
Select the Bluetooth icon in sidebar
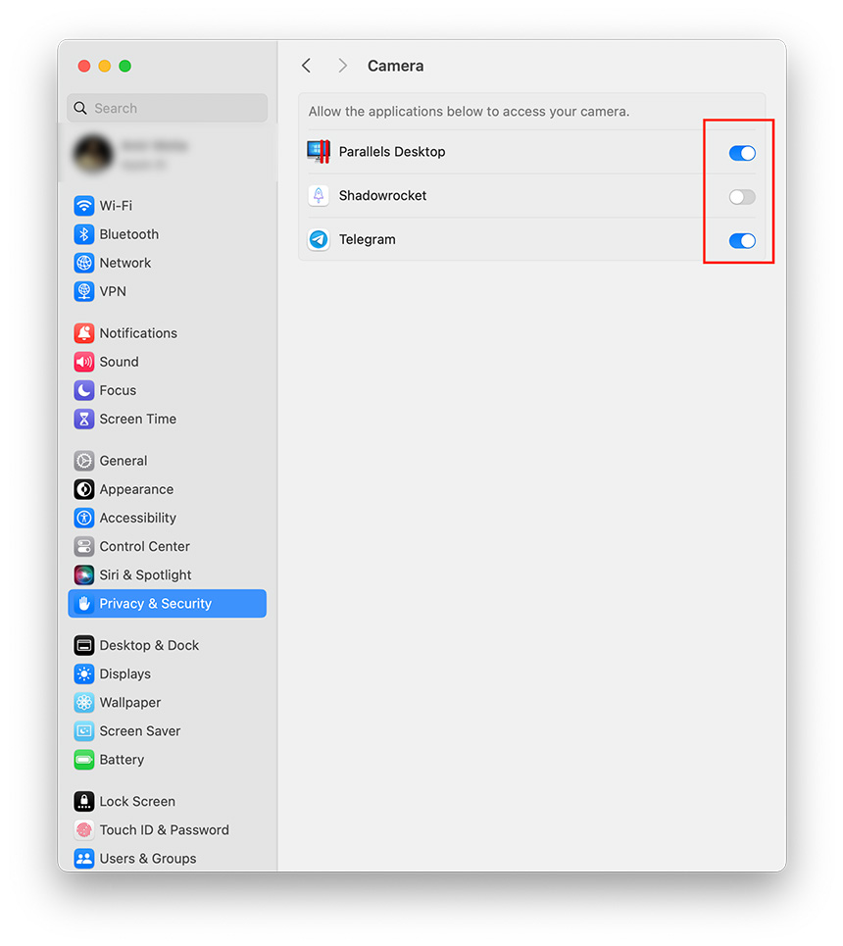pyautogui.click(x=84, y=234)
